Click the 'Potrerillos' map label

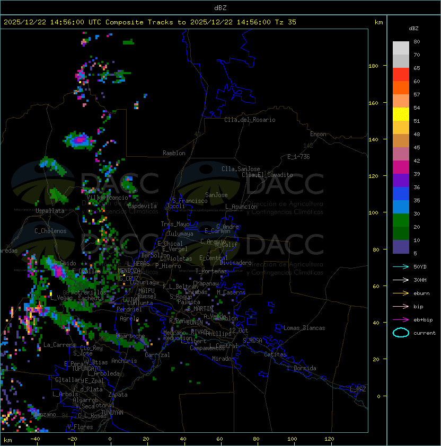89,292
